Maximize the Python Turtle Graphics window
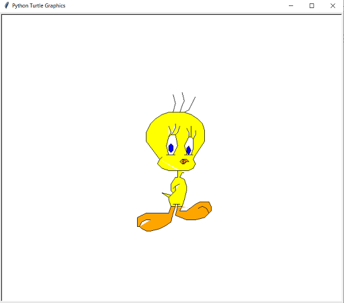The width and height of the screenshot is (344, 303). pos(312,5)
